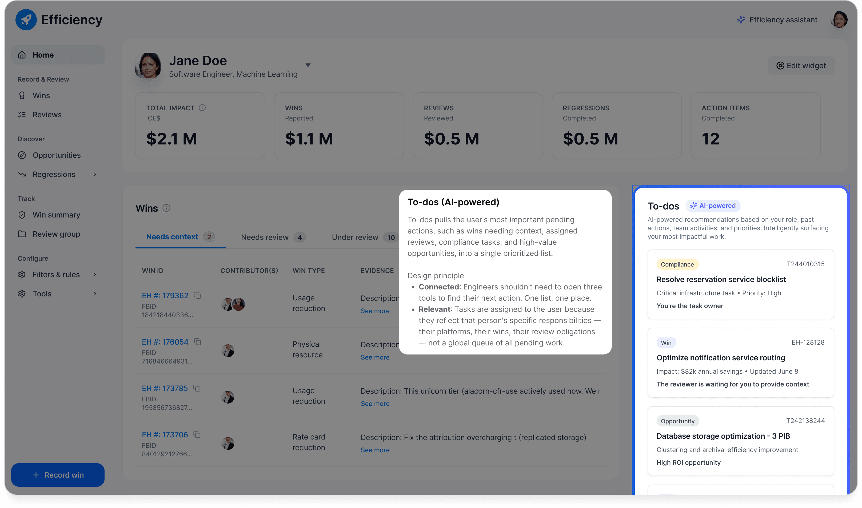Click contributor avatars for EH 179362
This screenshot has width=862, height=508.
(233, 304)
